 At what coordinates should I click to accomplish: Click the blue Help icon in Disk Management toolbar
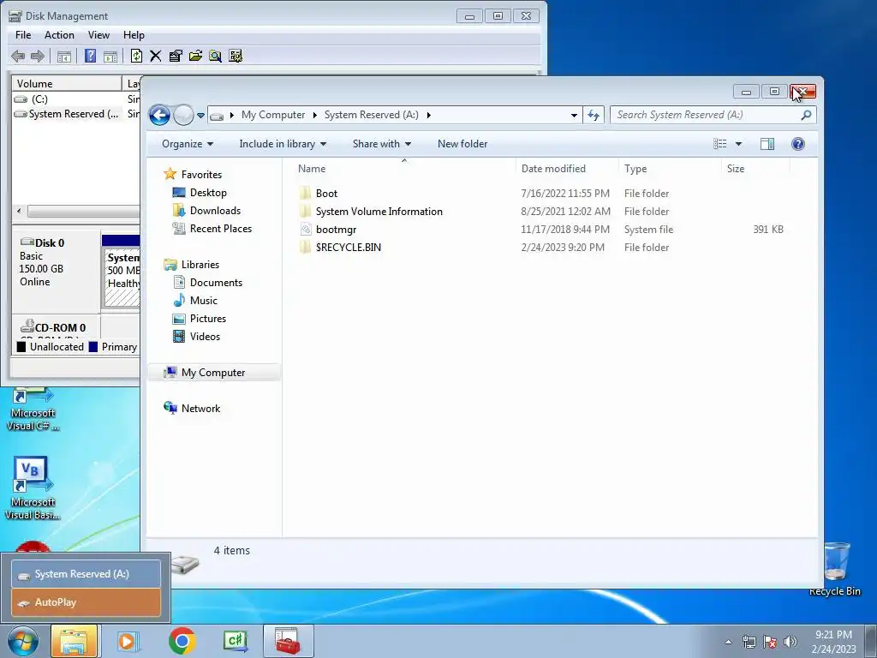pyautogui.click(x=90, y=56)
